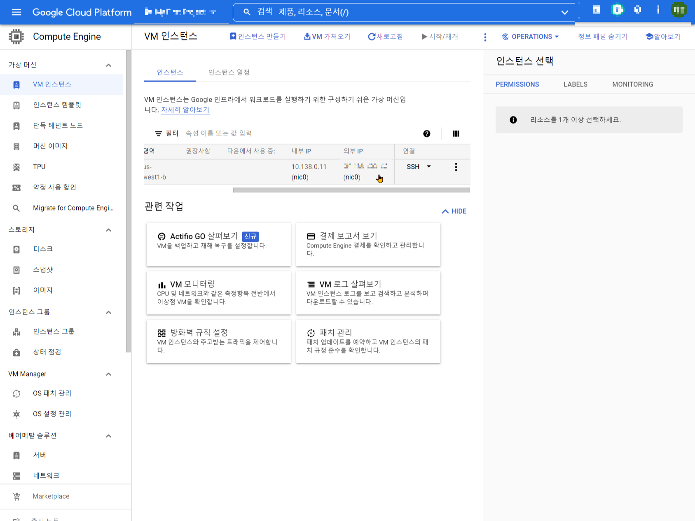Click the table horizontal scrollbar

(351, 190)
